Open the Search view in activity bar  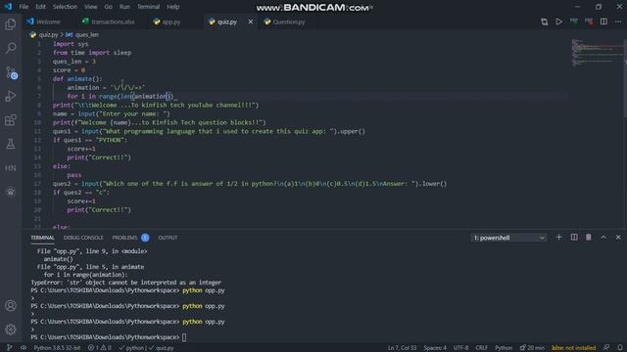point(11,48)
